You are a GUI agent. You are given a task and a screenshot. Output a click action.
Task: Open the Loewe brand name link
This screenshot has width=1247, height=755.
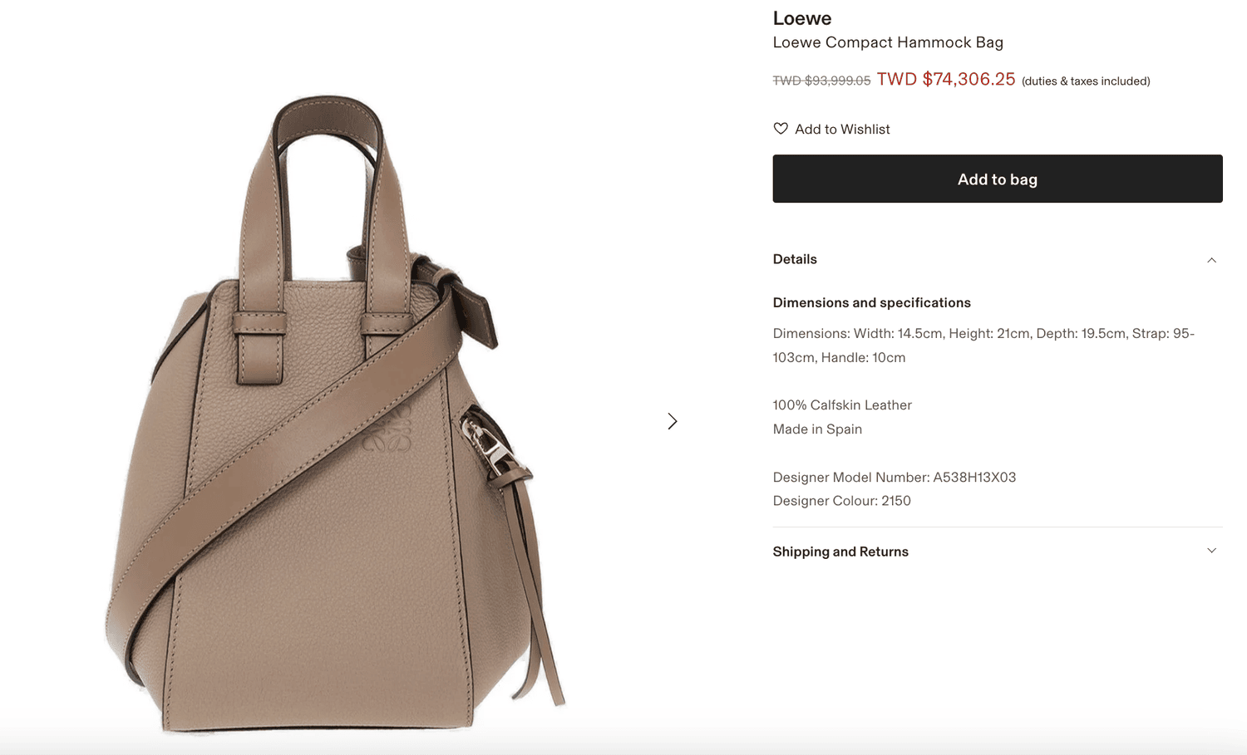tap(802, 18)
